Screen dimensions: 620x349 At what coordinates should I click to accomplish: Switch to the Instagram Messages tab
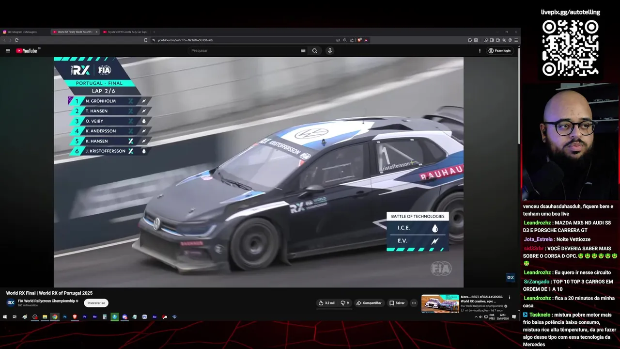[x=24, y=32]
